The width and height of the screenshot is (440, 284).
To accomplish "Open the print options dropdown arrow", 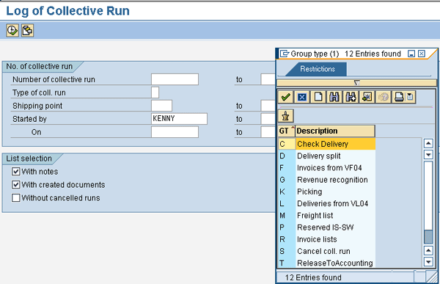I will pyautogui.click(x=410, y=97).
